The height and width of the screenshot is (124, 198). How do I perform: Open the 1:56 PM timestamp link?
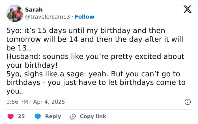click(17, 102)
